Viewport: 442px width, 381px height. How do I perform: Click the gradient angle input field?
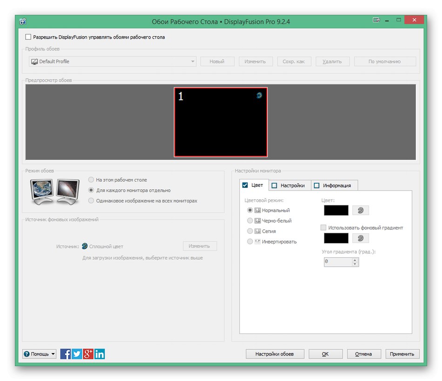coord(338,262)
